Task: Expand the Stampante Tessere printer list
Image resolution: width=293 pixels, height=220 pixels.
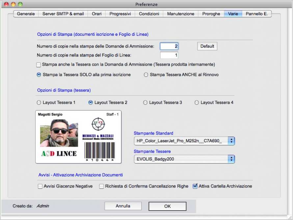Action: [184, 159]
